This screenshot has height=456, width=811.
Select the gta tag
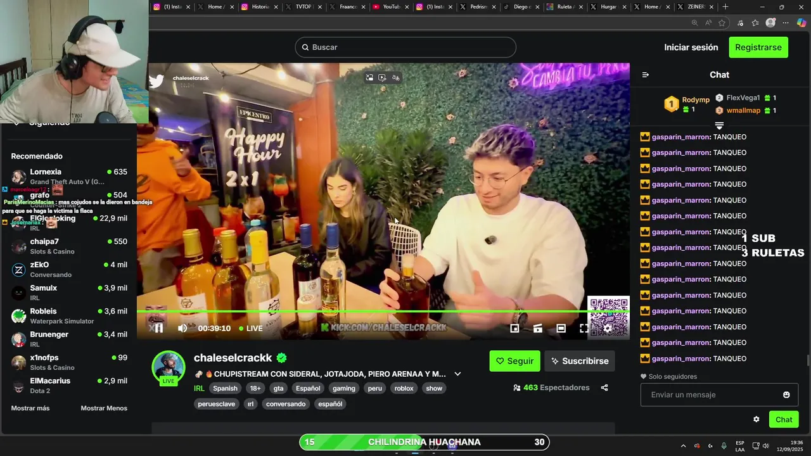278,388
